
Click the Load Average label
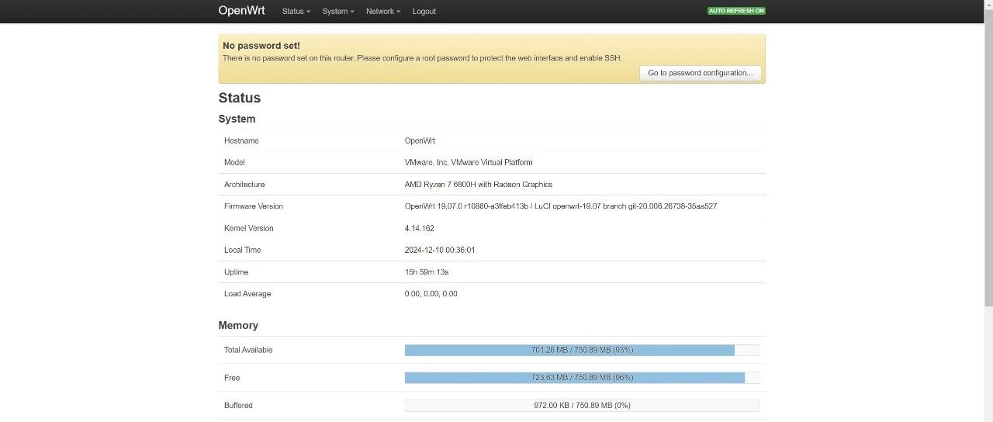[247, 294]
